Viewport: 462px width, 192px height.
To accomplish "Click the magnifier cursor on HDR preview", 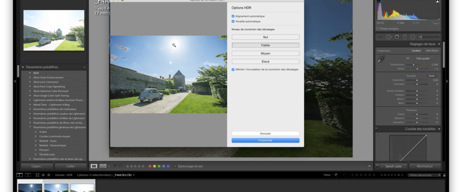I will (x=174, y=45).
